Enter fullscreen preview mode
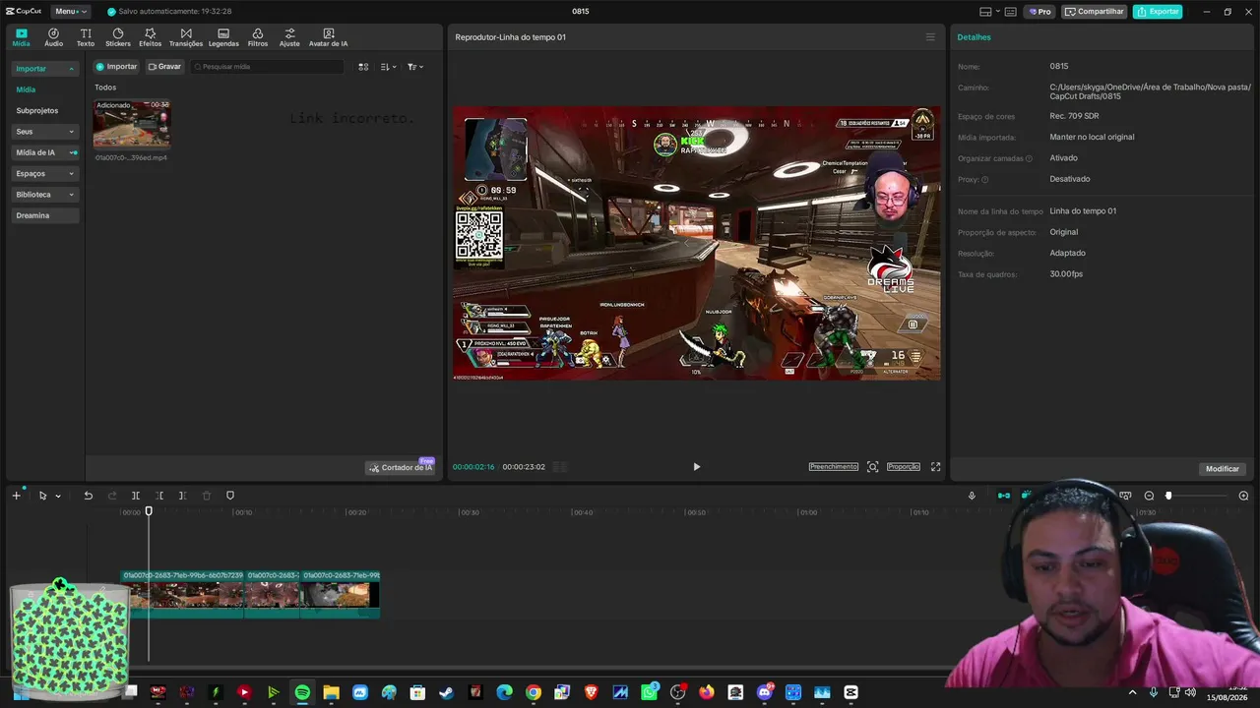 pyautogui.click(x=936, y=467)
